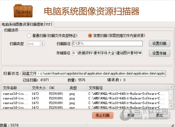This screenshot has width=175, height=127.
Task: Click 已经扫描: 41871 status text
Action: [x=36, y=80]
